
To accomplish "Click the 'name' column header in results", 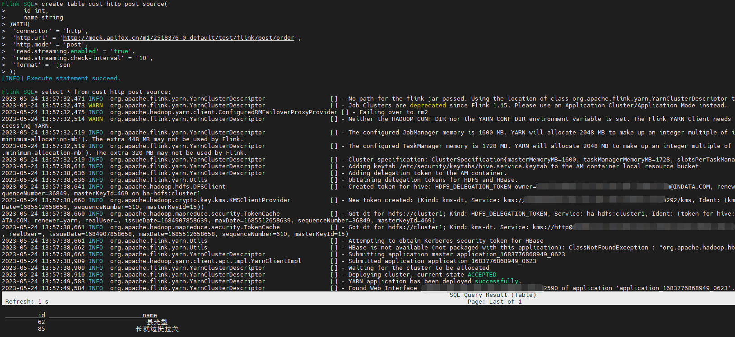I will 150,315.
